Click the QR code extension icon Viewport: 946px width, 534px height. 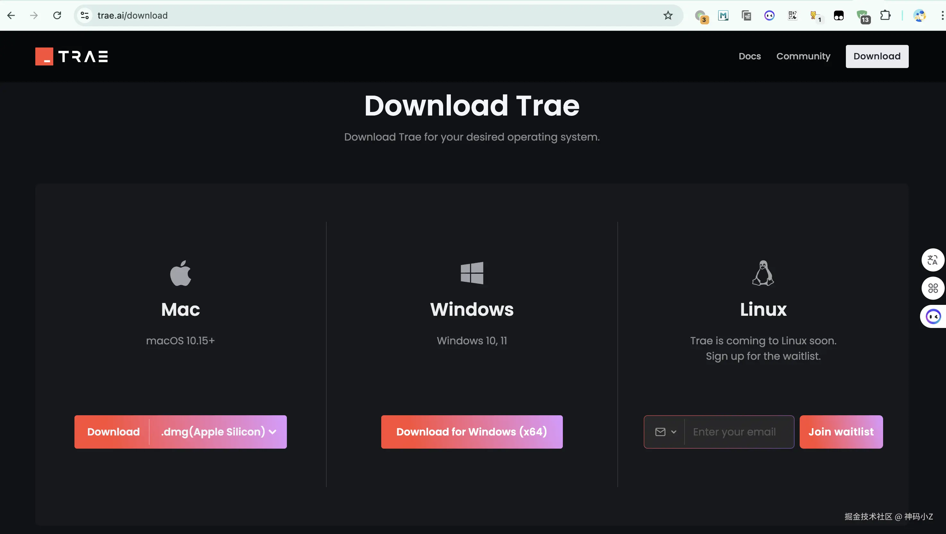tap(792, 15)
